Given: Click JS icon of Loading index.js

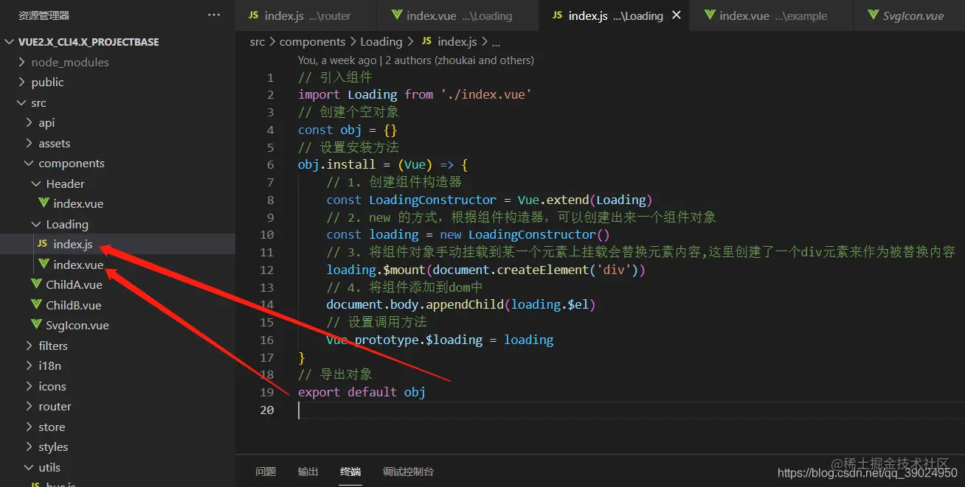Looking at the screenshot, I should tap(43, 245).
